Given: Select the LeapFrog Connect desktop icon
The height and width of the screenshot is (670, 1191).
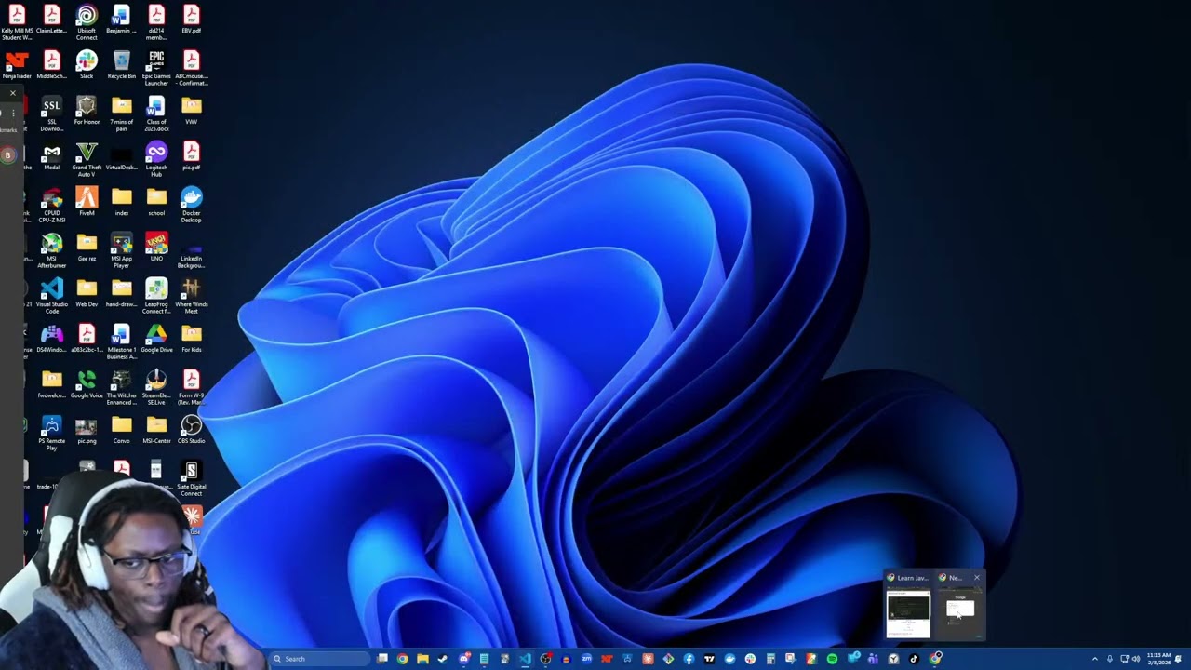Looking at the screenshot, I should 156,297.
